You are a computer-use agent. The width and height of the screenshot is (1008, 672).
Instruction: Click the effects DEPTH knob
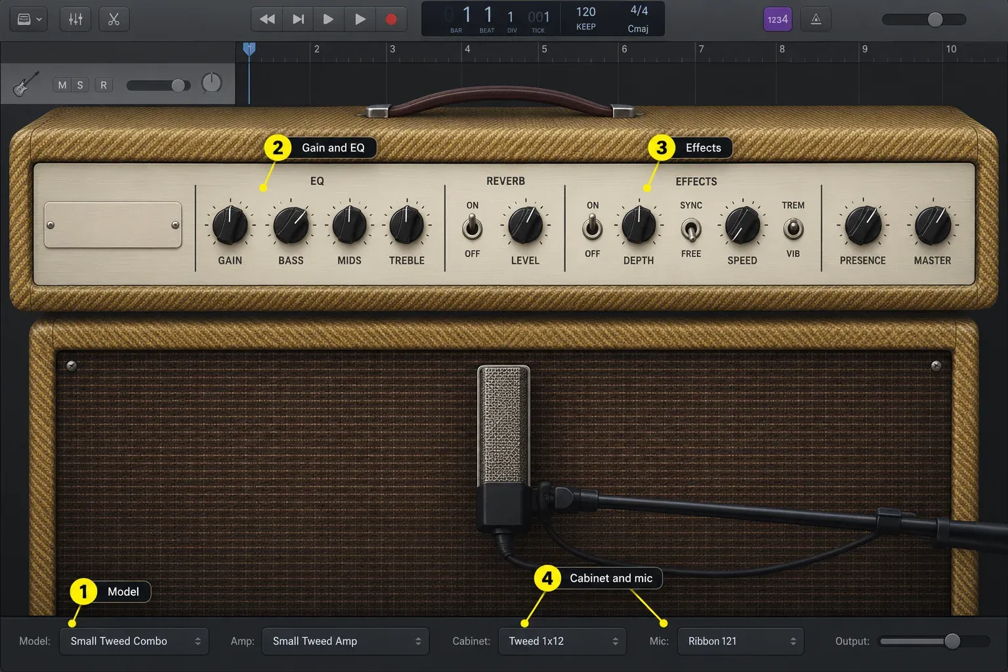tap(639, 225)
